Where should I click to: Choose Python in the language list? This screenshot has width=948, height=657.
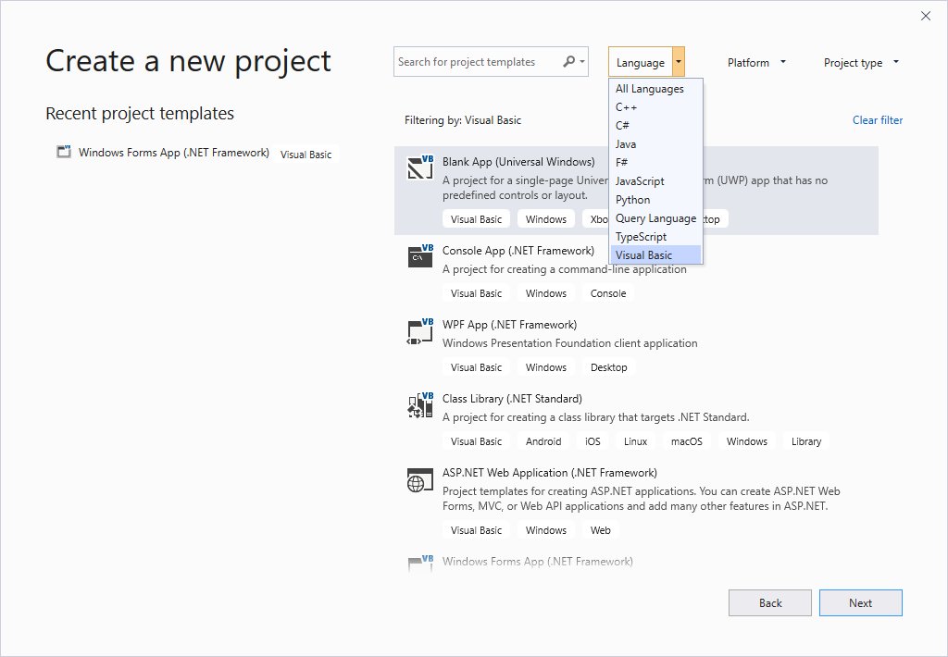655,200
